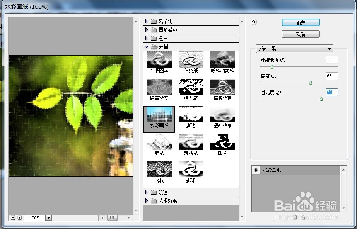Expand the 艺术效果 (Artistic) filter category
The height and width of the screenshot is (229, 357).
pyautogui.click(x=164, y=200)
